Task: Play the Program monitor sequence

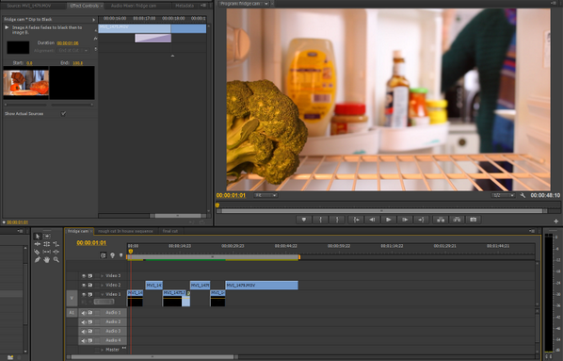Action: point(389,220)
